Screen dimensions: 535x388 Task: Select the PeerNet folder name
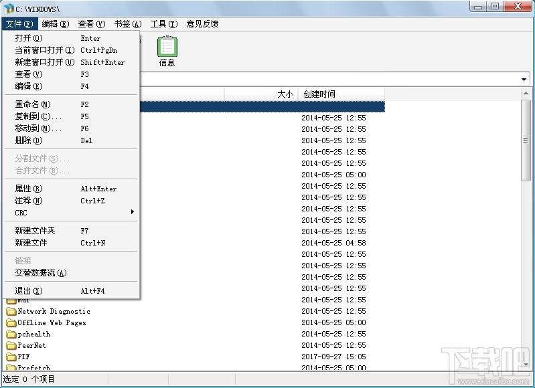coord(31,345)
